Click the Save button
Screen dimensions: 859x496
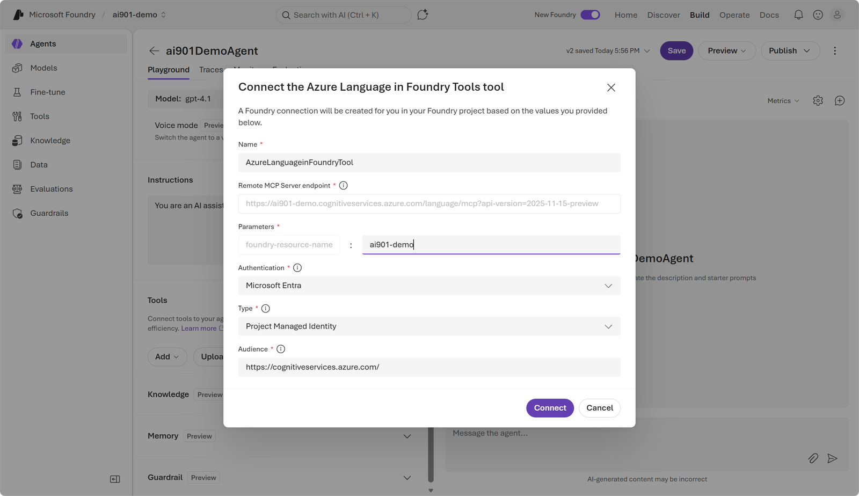[676, 51]
